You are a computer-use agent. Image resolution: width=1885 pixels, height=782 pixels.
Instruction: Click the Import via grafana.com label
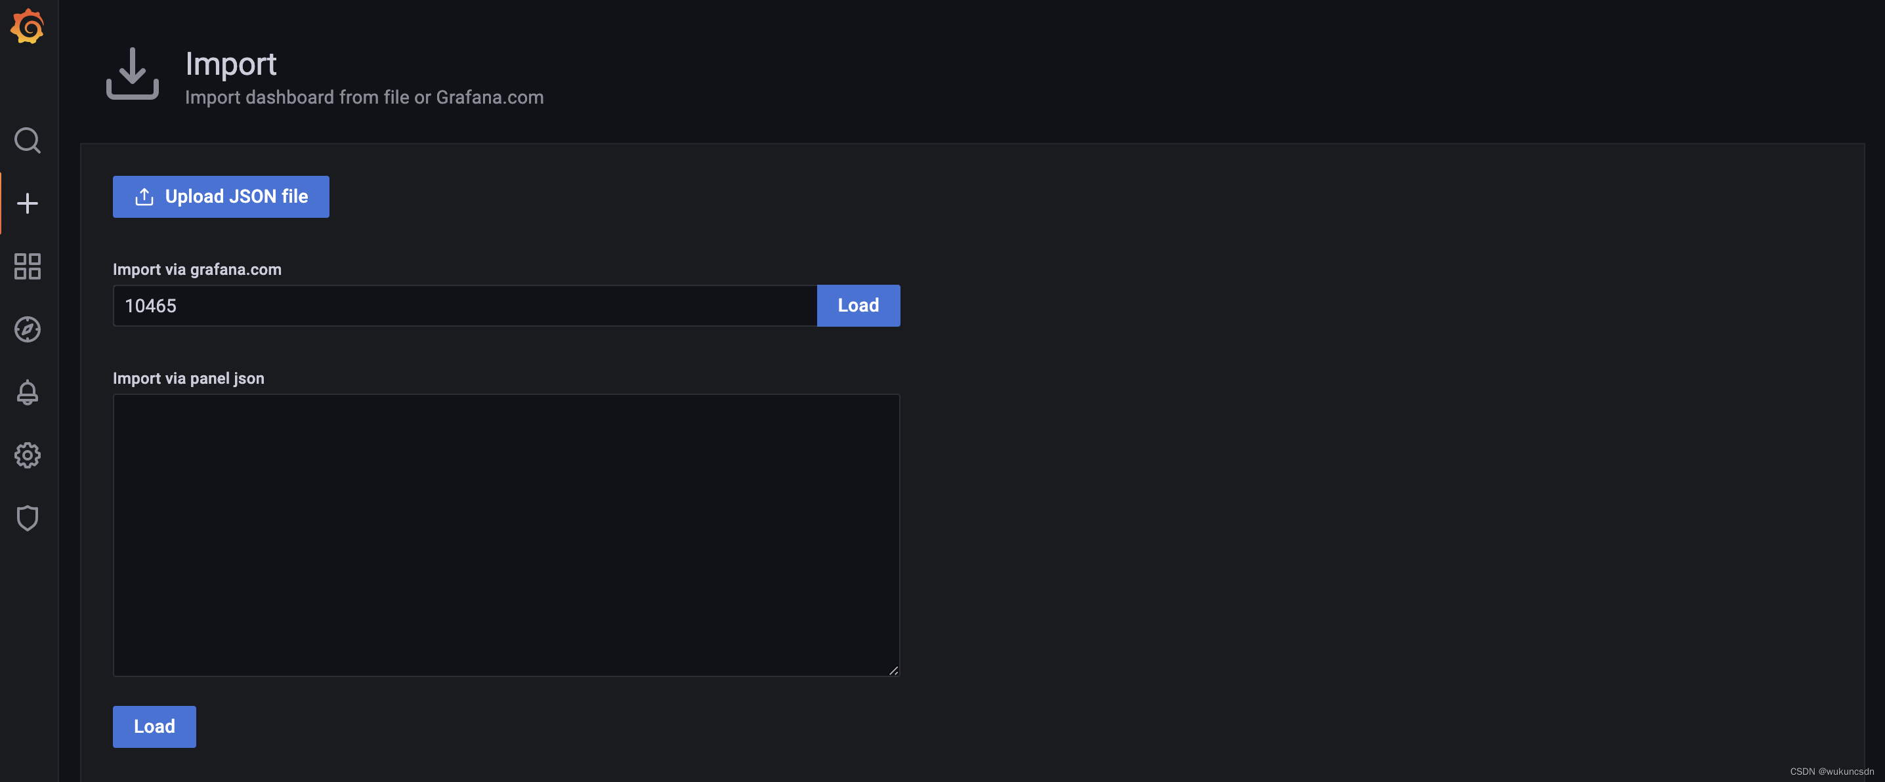[x=196, y=268]
